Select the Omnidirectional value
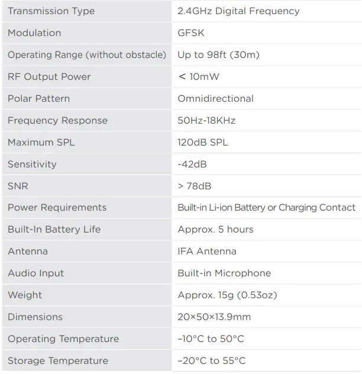The height and width of the screenshot is (374, 362). tap(215, 99)
